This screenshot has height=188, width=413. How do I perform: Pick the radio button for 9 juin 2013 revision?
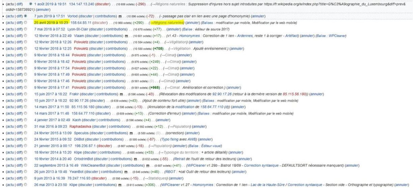[x=25, y=178]
